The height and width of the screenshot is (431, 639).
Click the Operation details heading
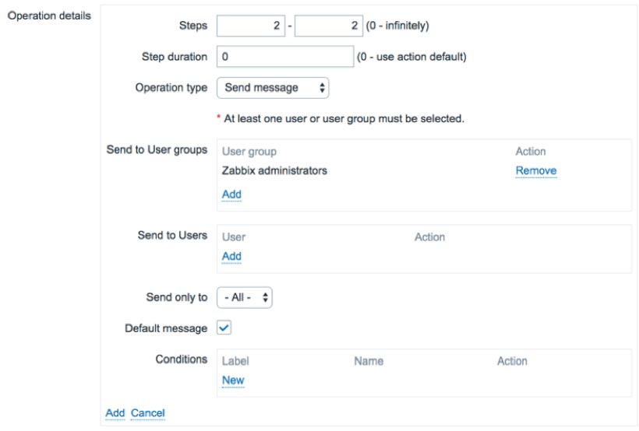tap(49, 16)
